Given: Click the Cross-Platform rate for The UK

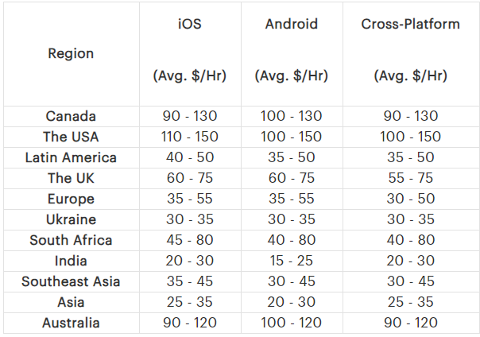Looking at the screenshot, I should (410, 178).
